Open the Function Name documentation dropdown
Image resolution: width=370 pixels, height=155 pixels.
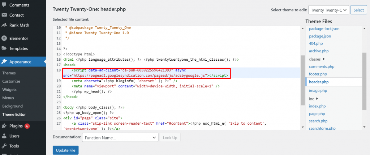[120, 138]
